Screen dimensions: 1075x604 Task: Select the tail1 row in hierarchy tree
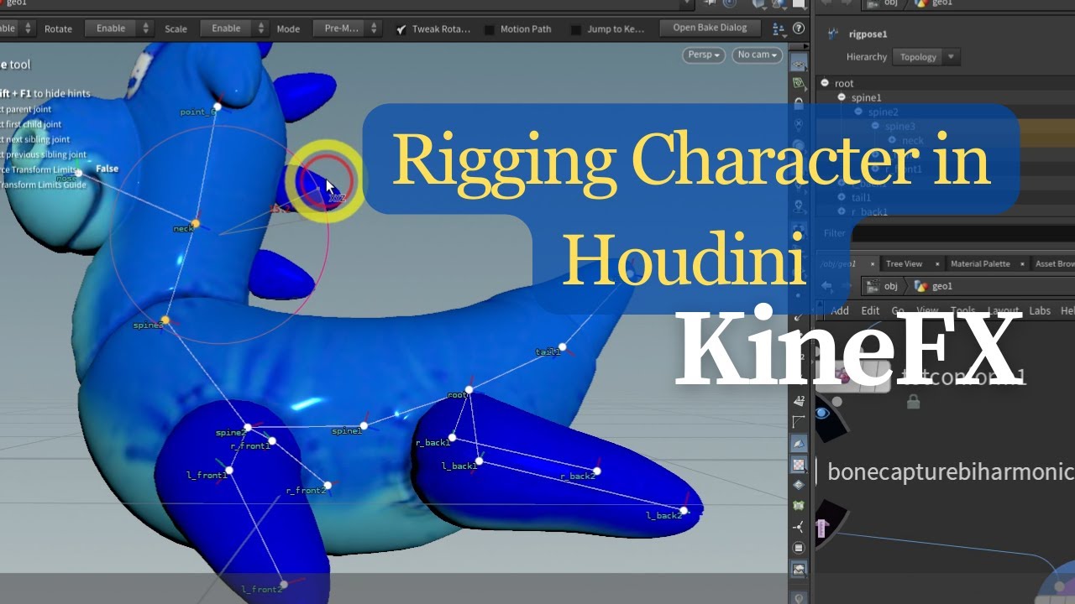pos(946,197)
